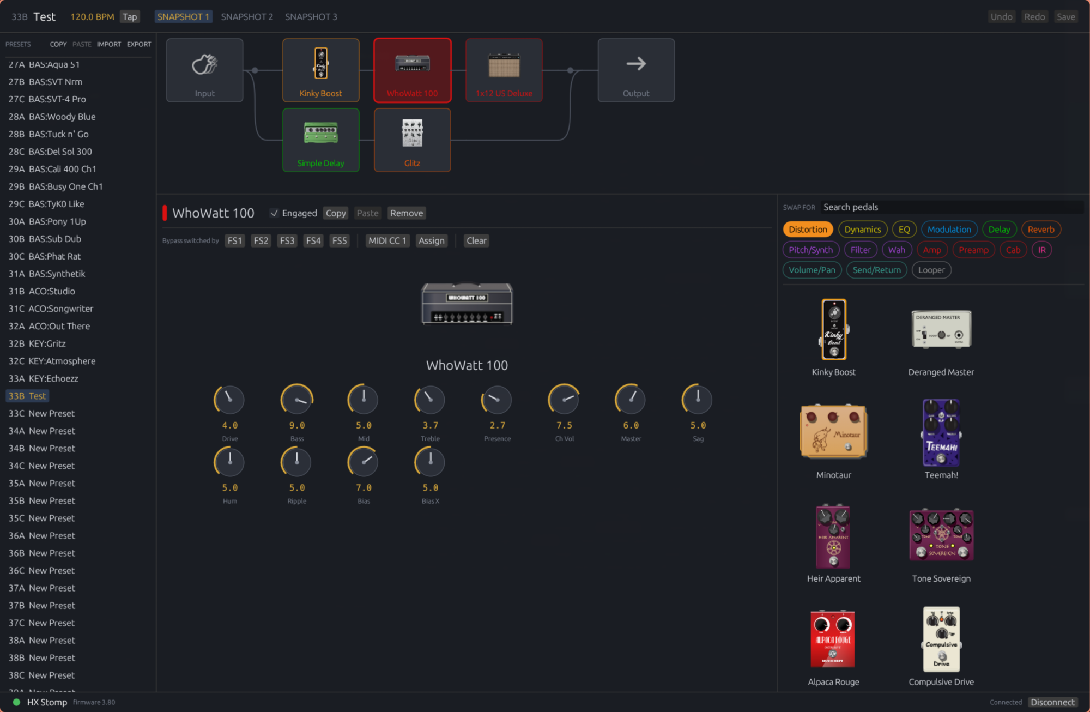Filter pedals by EQ category

904,230
